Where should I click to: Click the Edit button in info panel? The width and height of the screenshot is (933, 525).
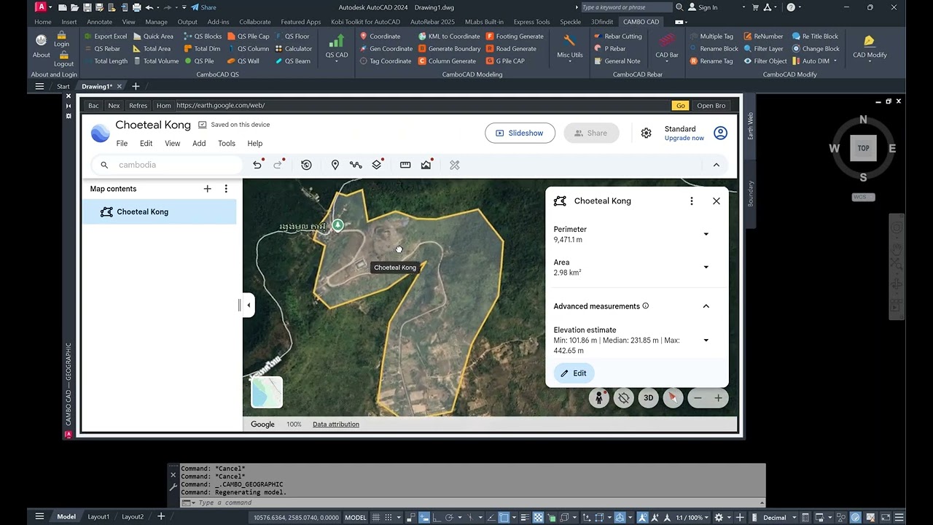(574, 373)
